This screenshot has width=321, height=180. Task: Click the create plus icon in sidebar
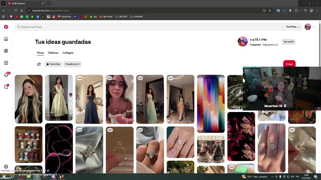coord(6,63)
